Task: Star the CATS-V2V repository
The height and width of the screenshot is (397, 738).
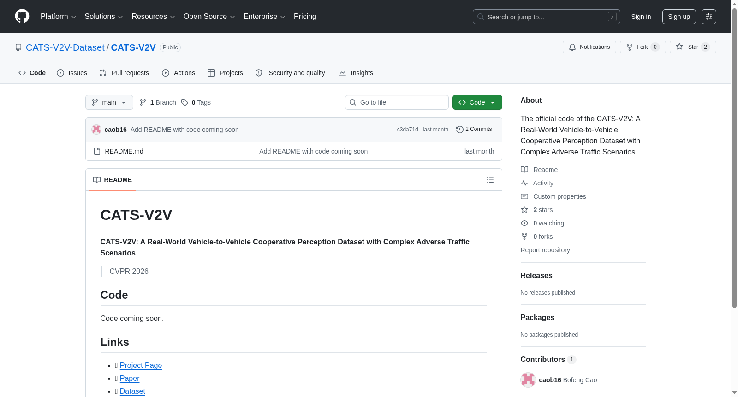Action: (693, 47)
